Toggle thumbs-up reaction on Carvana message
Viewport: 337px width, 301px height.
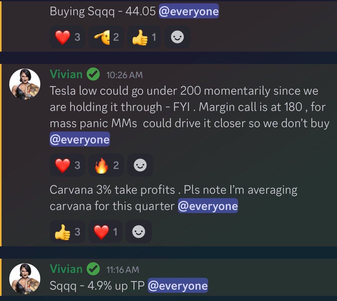[67, 232]
